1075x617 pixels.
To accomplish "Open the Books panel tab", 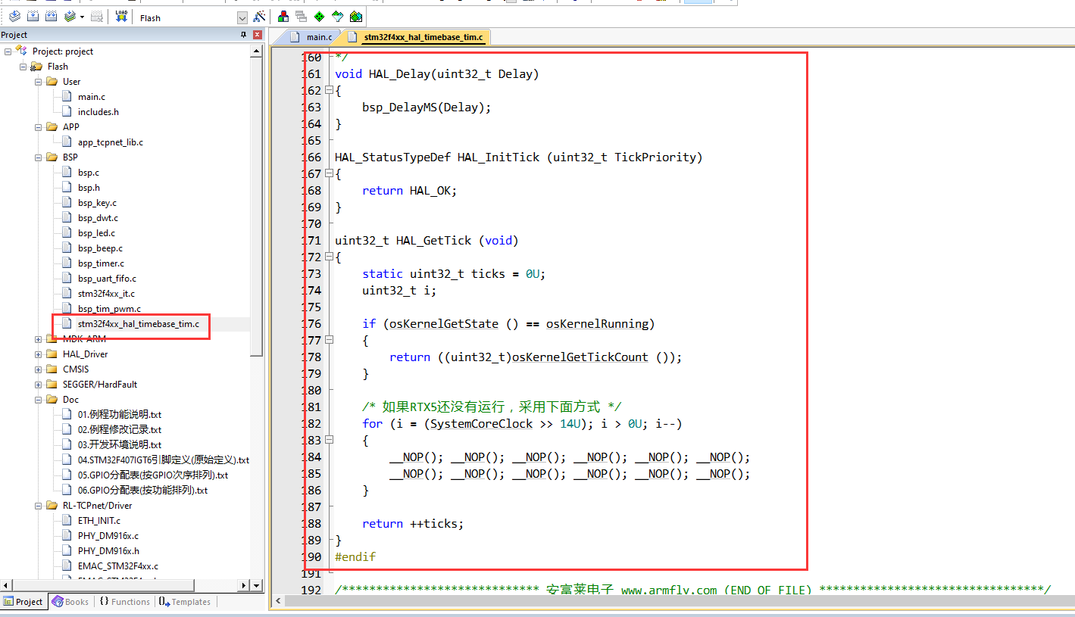I will (70, 602).
